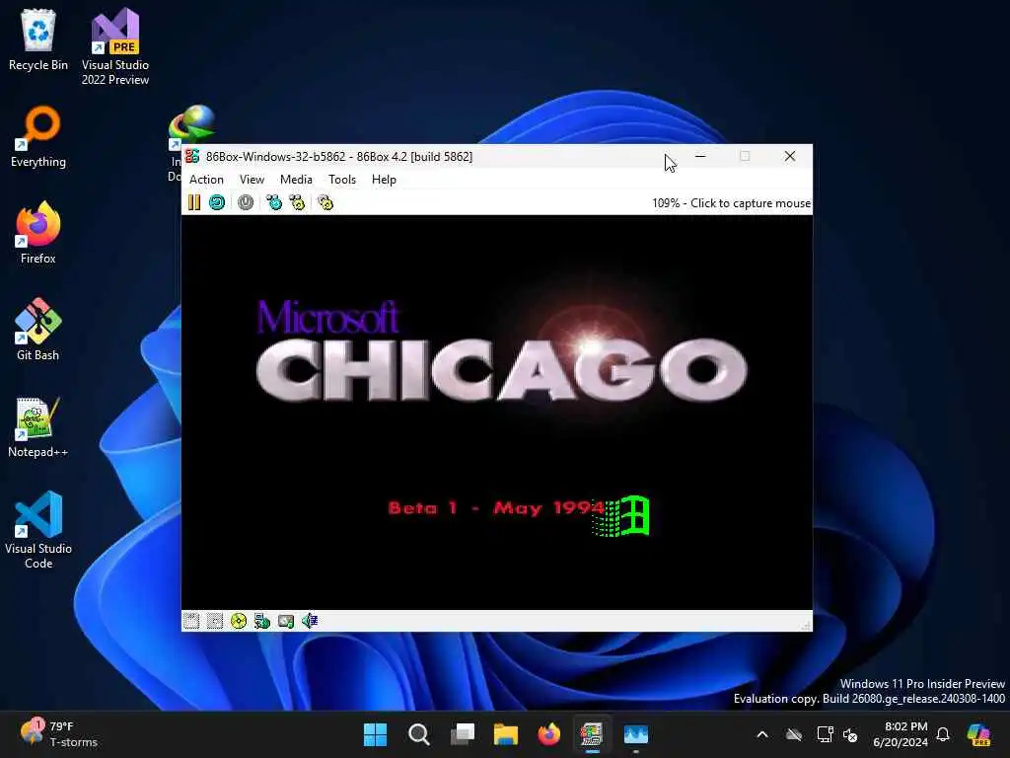Open the Help menu
Image resolution: width=1010 pixels, height=758 pixels.
tap(384, 180)
